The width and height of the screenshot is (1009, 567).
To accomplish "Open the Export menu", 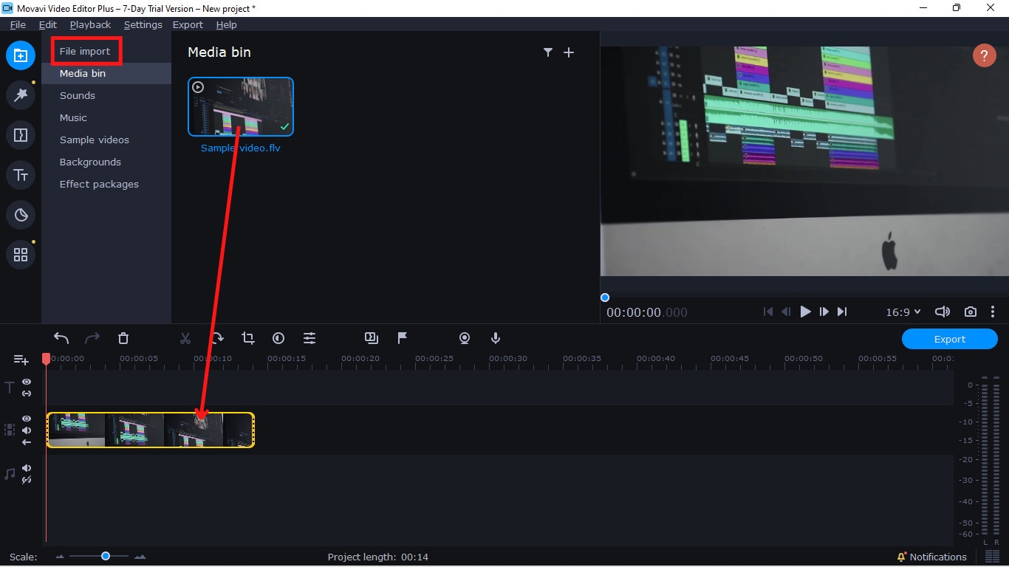I will point(188,24).
